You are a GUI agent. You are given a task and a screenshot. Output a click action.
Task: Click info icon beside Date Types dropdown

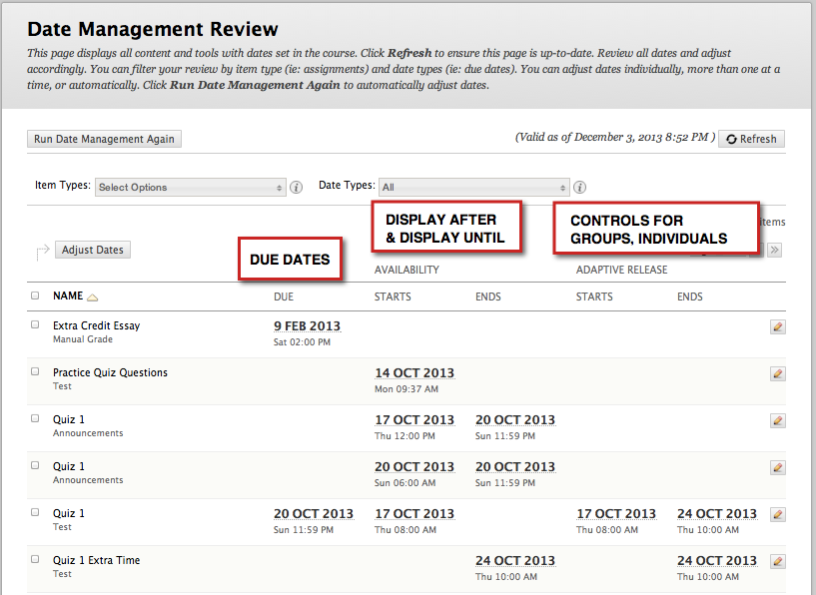[579, 187]
